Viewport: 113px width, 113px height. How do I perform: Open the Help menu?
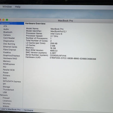tap(18, 7)
